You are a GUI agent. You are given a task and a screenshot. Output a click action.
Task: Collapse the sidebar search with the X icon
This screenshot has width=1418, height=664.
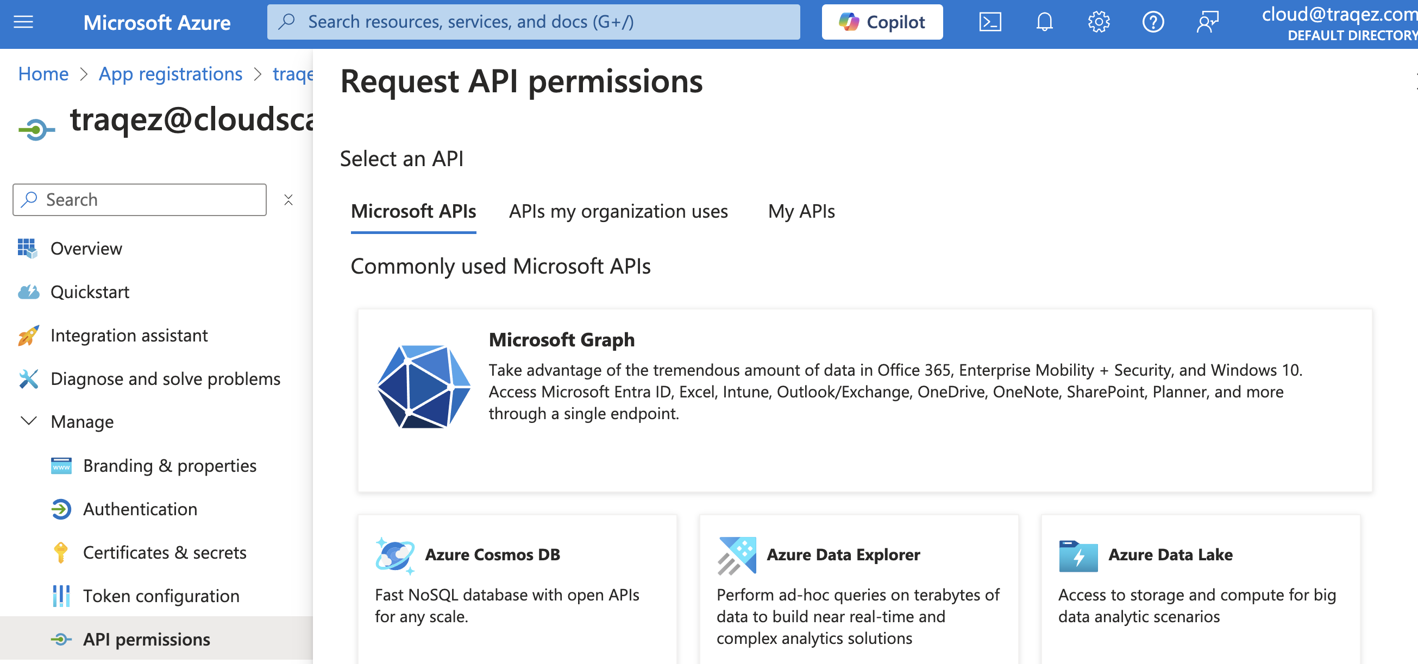[288, 199]
